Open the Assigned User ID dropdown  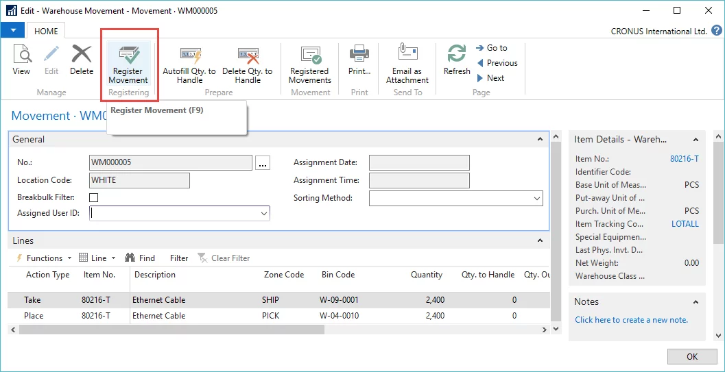tap(264, 214)
